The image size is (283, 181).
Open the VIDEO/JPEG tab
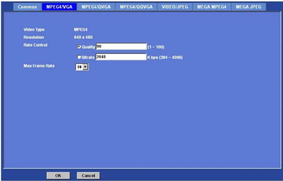(175, 7)
